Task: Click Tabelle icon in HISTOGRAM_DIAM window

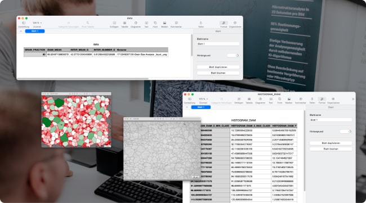Action: click(x=249, y=101)
